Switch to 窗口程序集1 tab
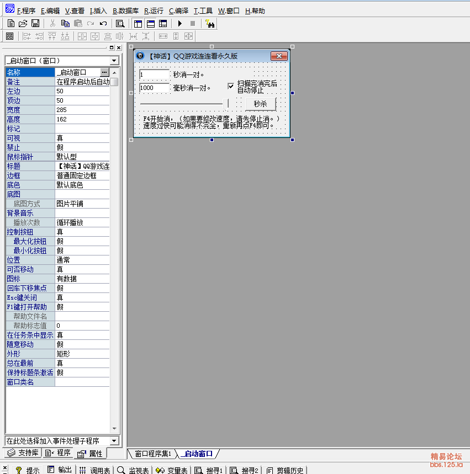 click(152, 454)
